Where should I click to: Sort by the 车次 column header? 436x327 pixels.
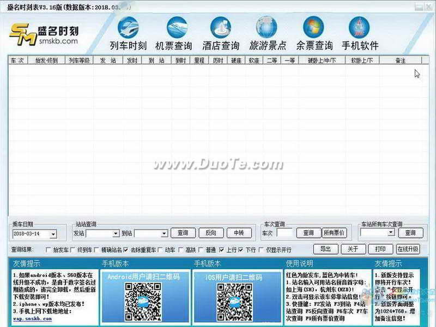click(x=18, y=60)
